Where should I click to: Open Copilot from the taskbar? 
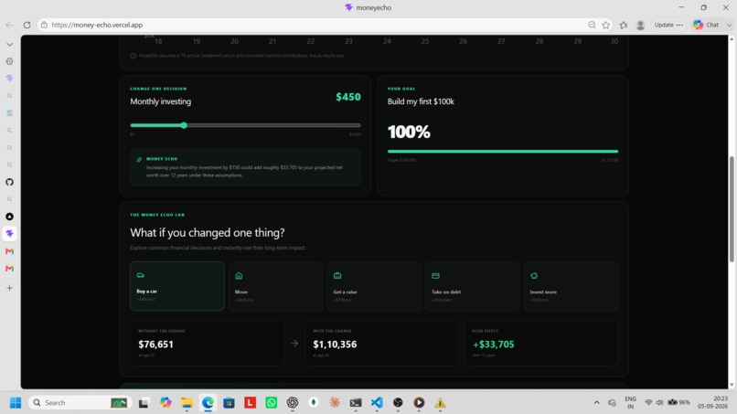(166, 403)
